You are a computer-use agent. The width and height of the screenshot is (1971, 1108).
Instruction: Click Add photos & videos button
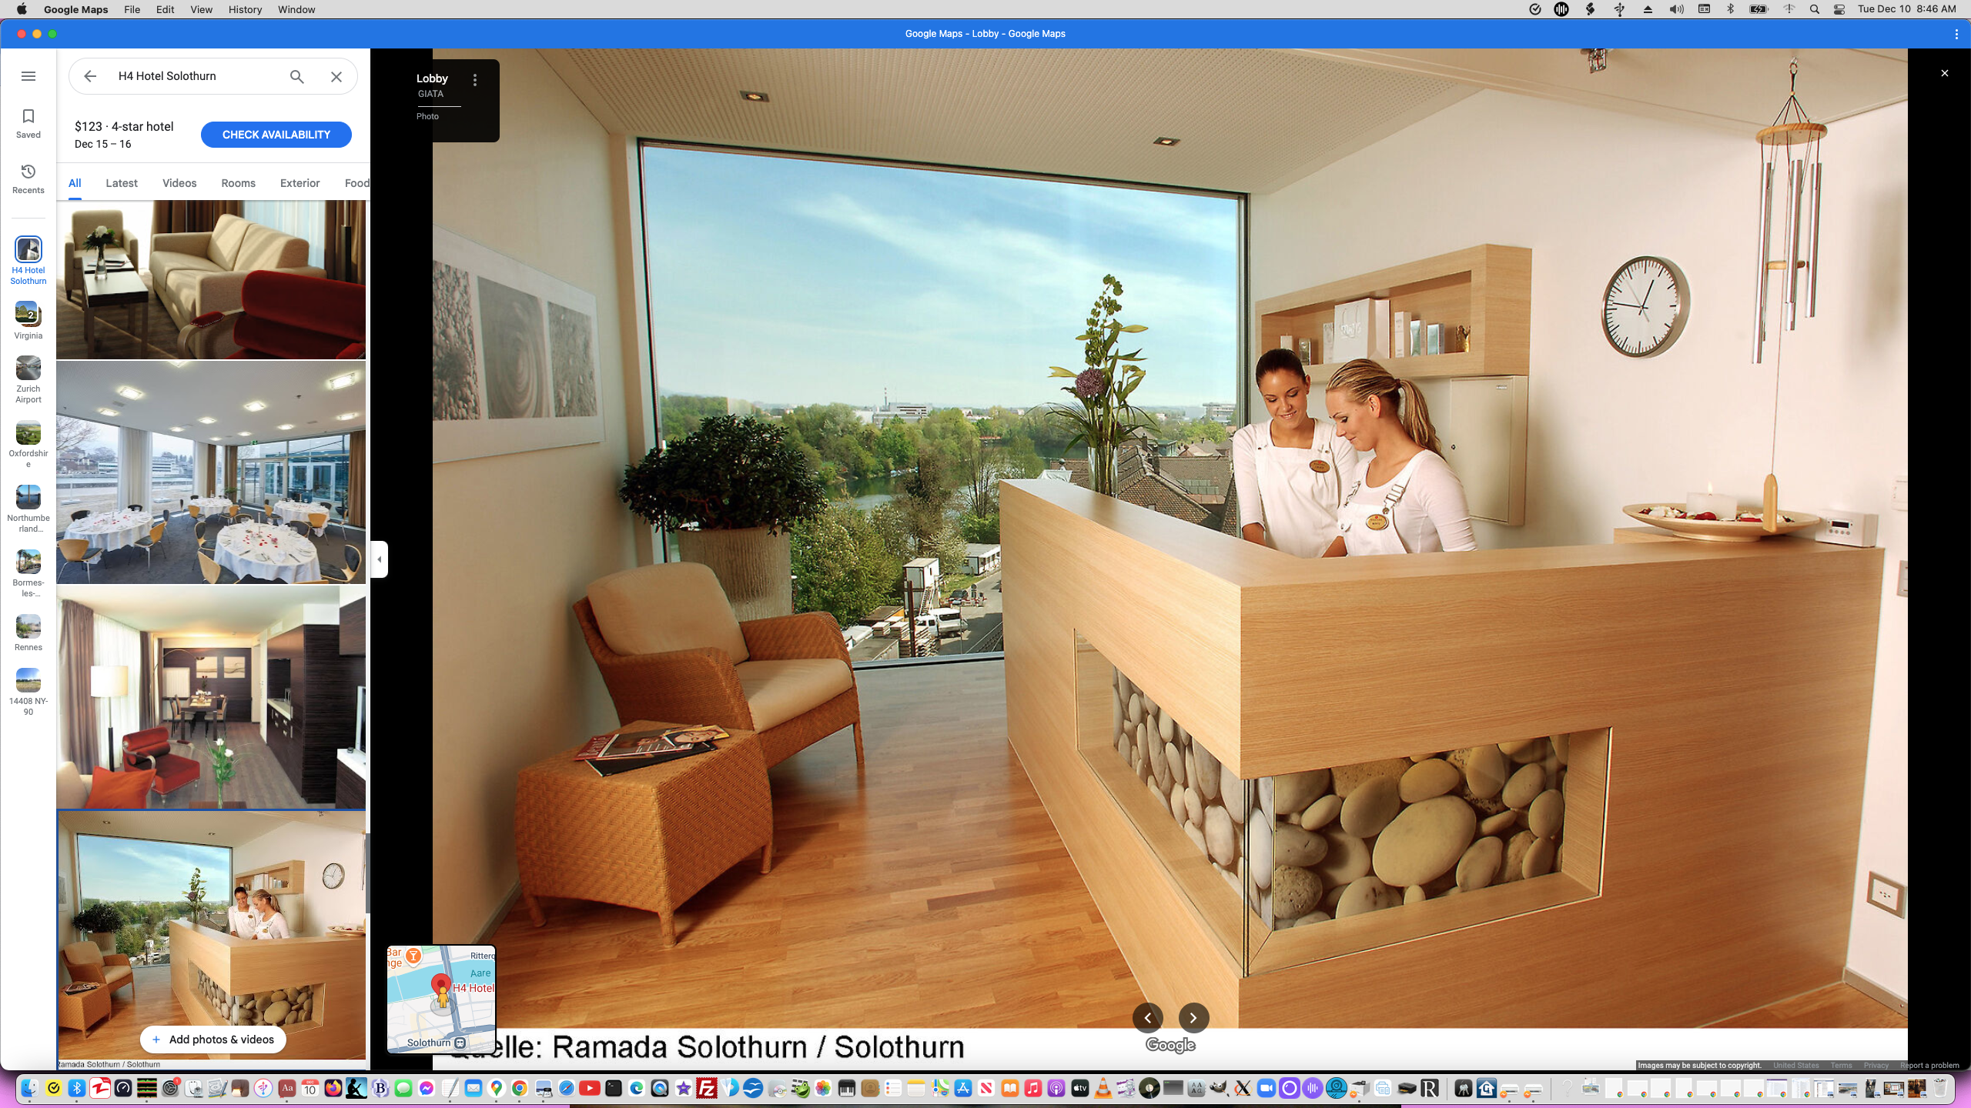213,1040
